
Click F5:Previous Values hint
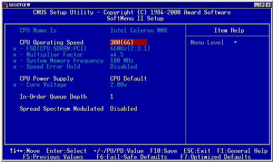point(53,157)
